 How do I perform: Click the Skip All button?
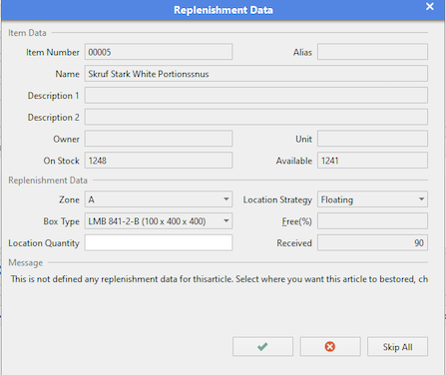point(397,347)
